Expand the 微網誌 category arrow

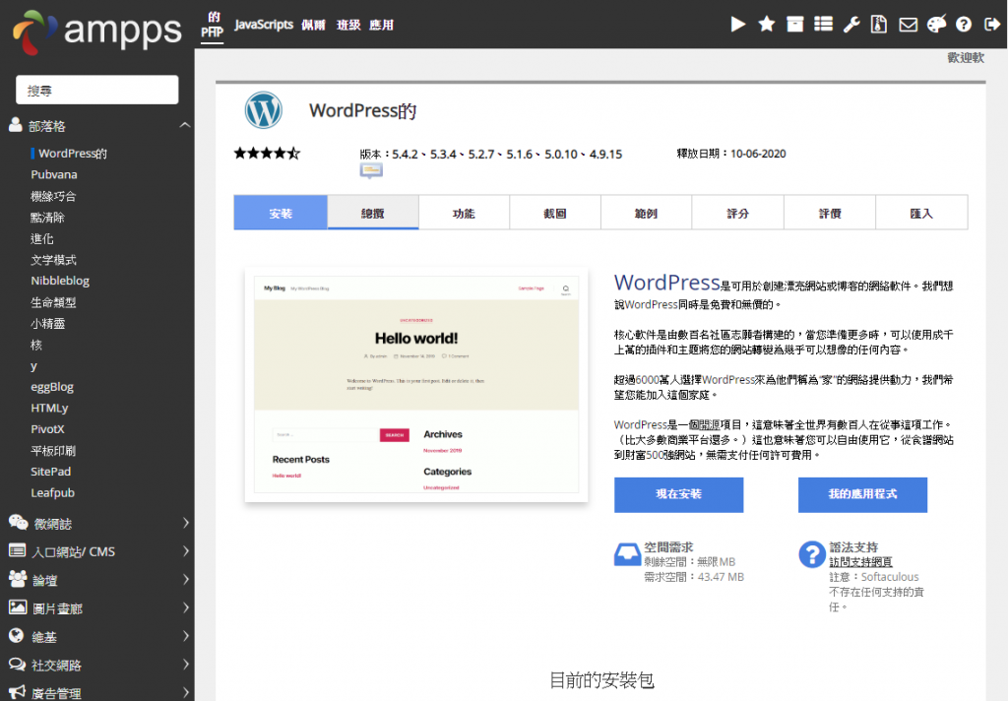point(186,523)
